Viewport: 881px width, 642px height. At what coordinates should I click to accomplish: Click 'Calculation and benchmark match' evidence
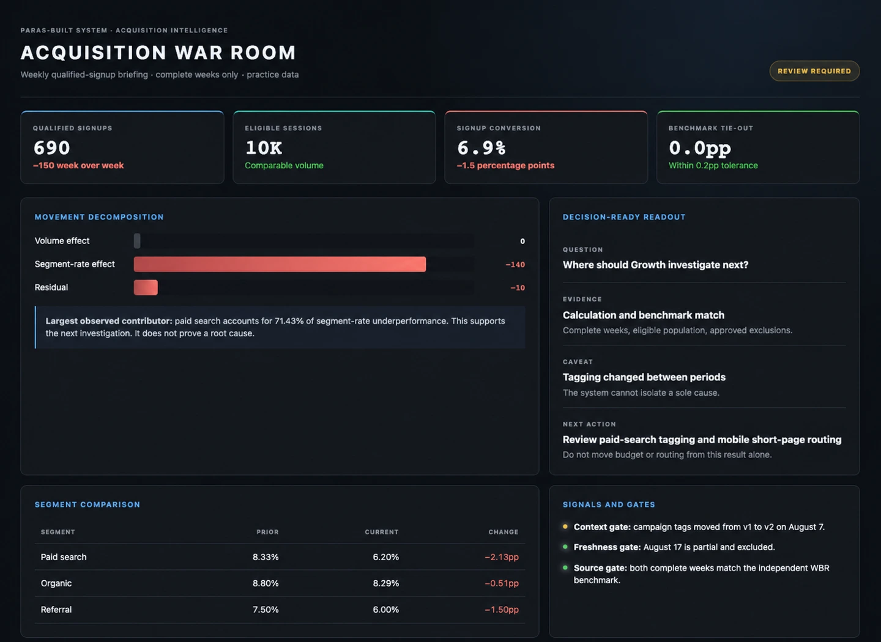tap(644, 315)
